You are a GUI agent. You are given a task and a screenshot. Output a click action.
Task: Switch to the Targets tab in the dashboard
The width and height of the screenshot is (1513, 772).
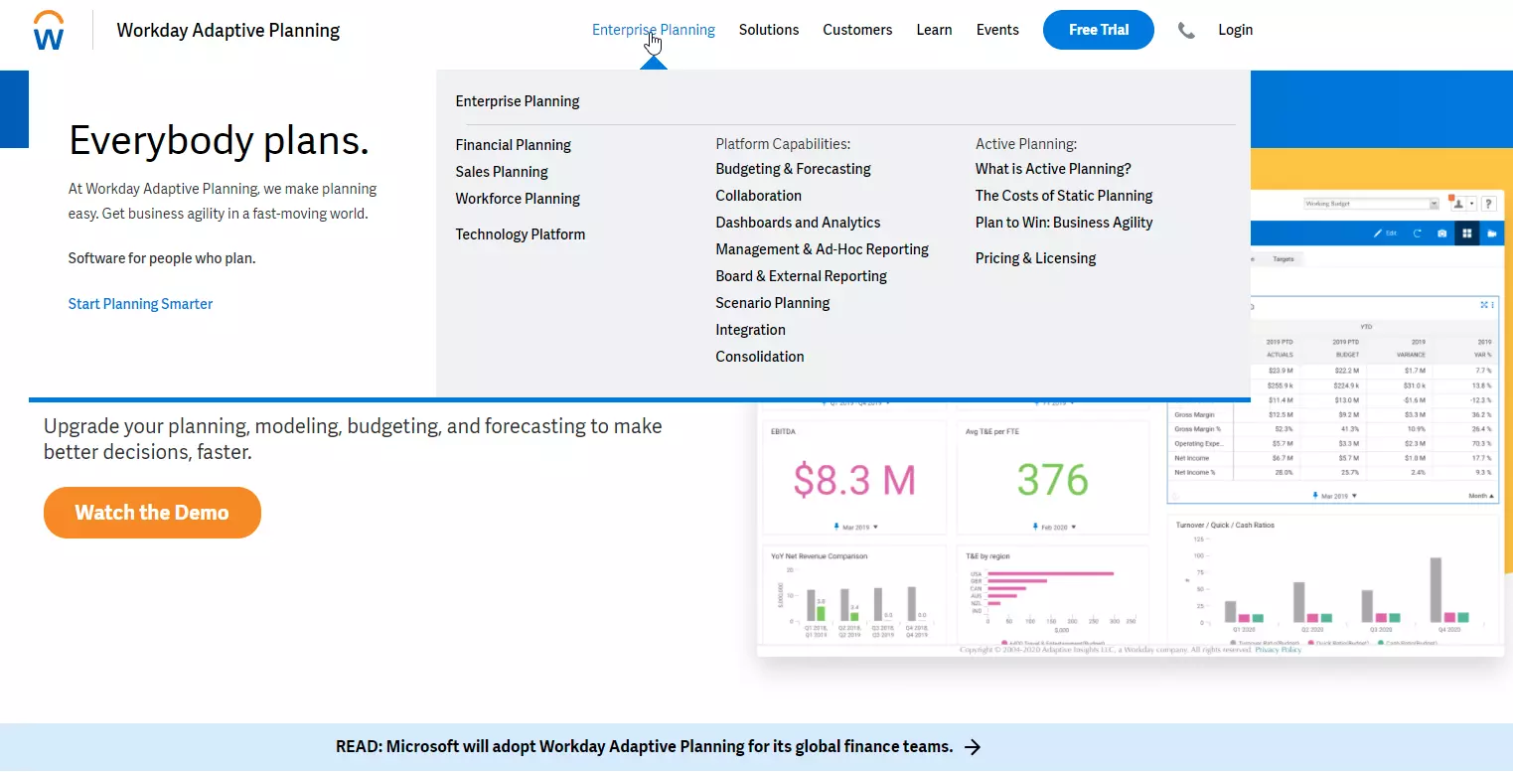(x=1284, y=258)
